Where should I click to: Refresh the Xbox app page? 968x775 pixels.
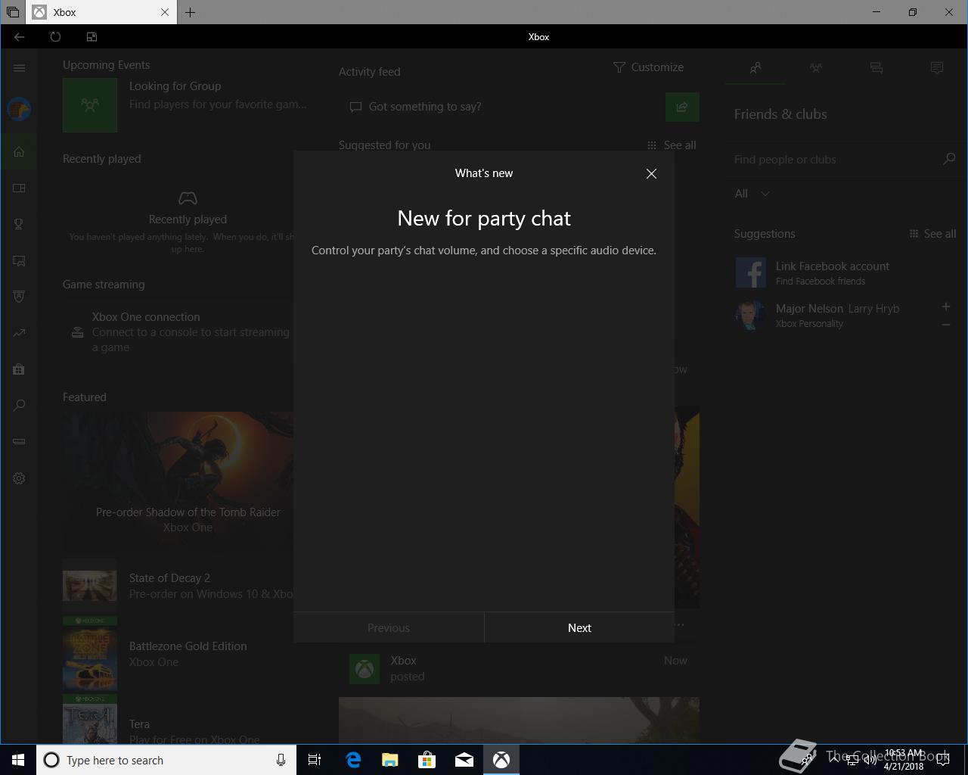[55, 36]
